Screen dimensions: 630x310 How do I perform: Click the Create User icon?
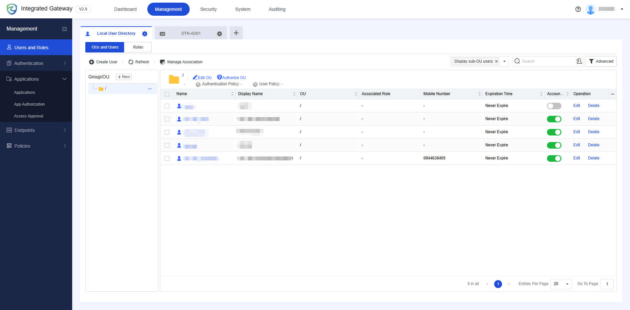click(x=91, y=62)
